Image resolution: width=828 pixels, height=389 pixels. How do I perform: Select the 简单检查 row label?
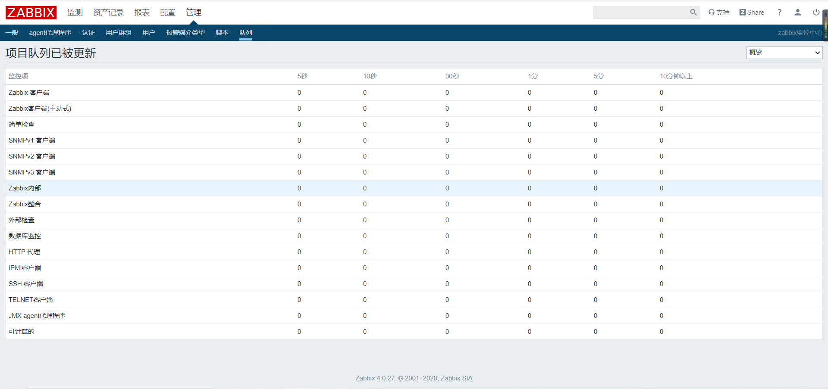22,124
